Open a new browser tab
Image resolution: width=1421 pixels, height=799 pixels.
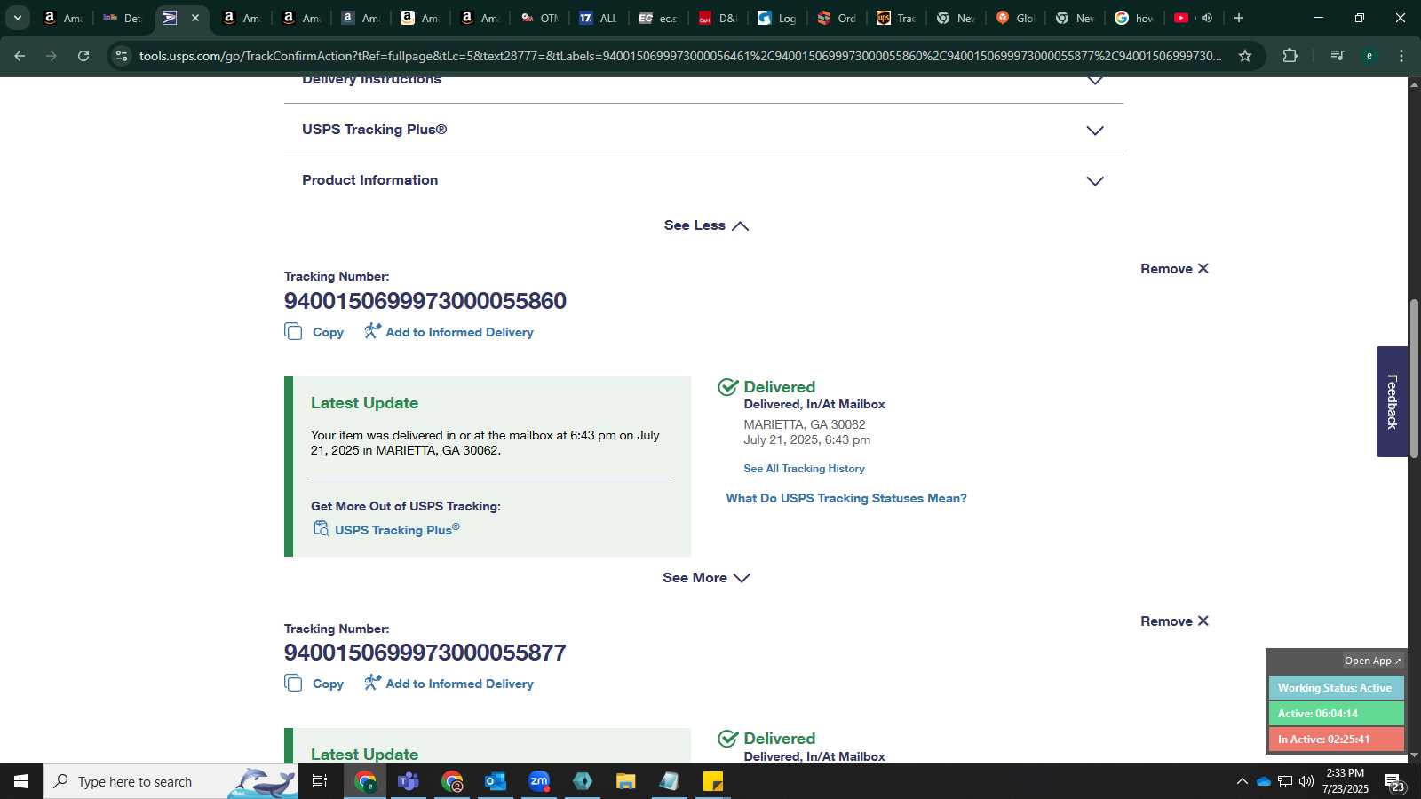click(1239, 18)
